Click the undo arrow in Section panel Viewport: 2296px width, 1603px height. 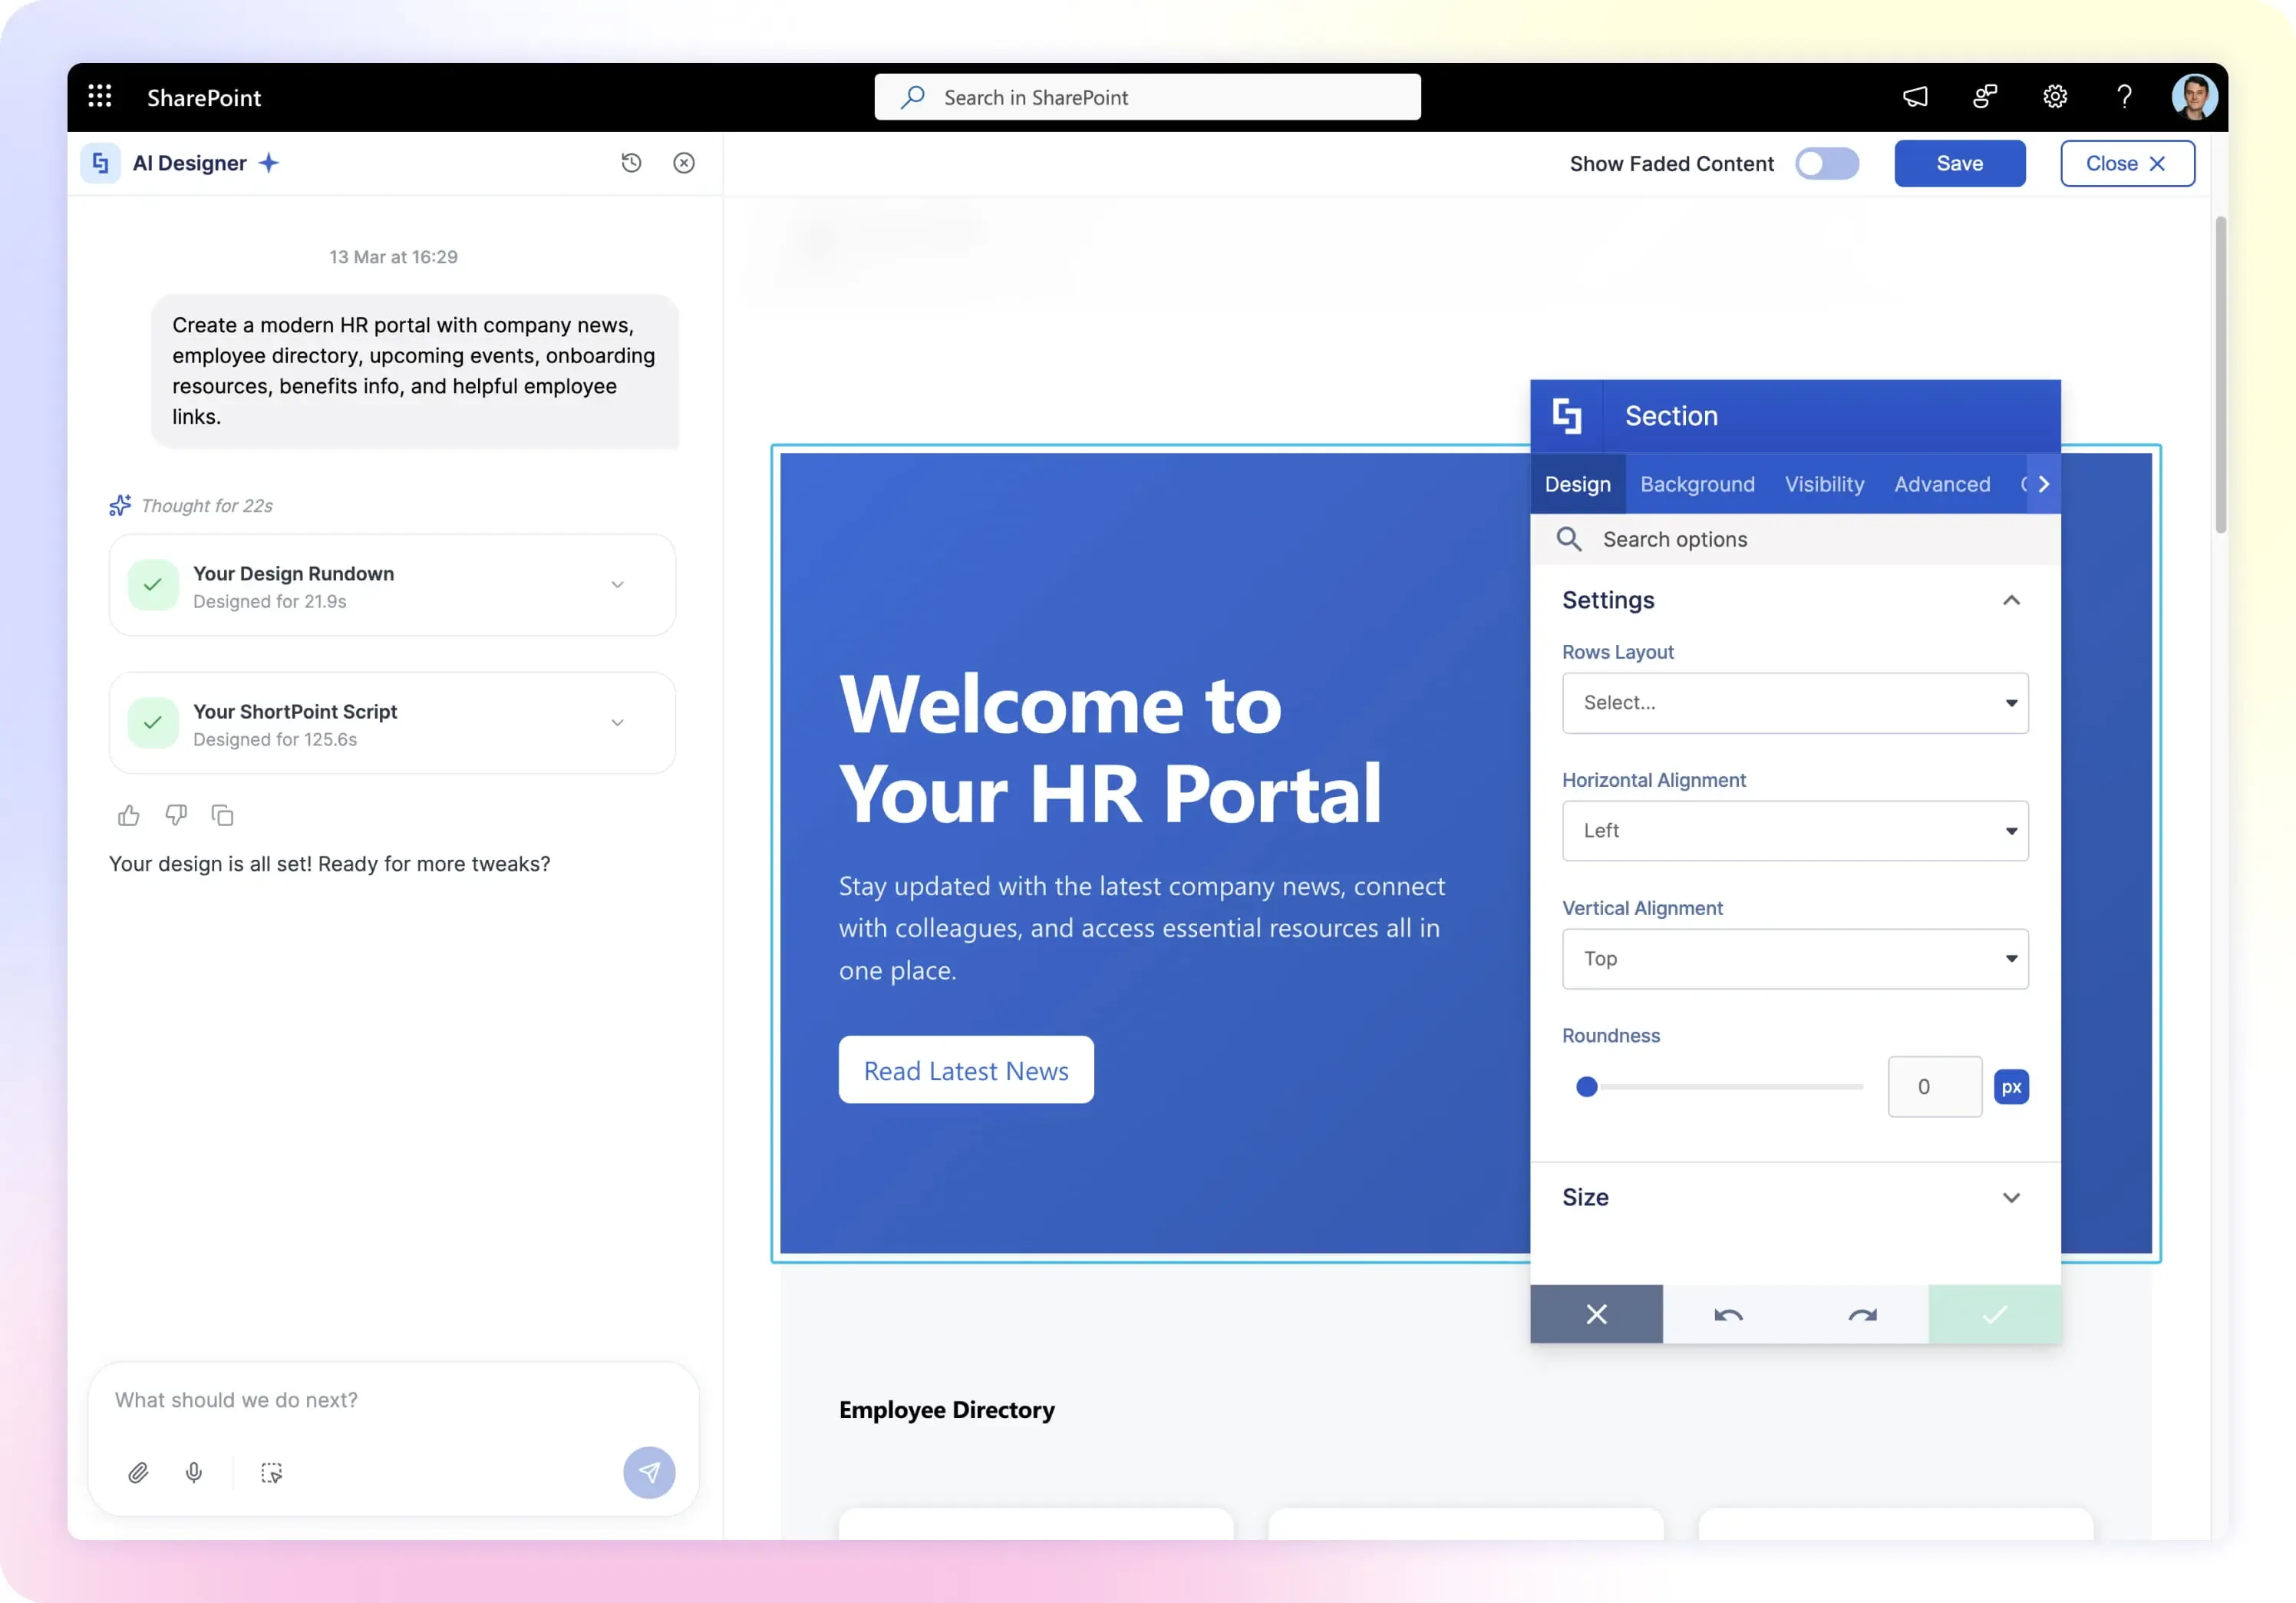coord(1729,1314)
